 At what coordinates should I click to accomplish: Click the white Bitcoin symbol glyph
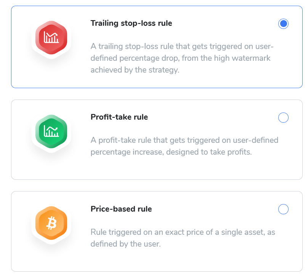(x=51, y=223)
